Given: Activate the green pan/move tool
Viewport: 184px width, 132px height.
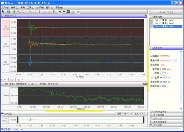Looking at the screenshot, I should [x=14, y=11].
